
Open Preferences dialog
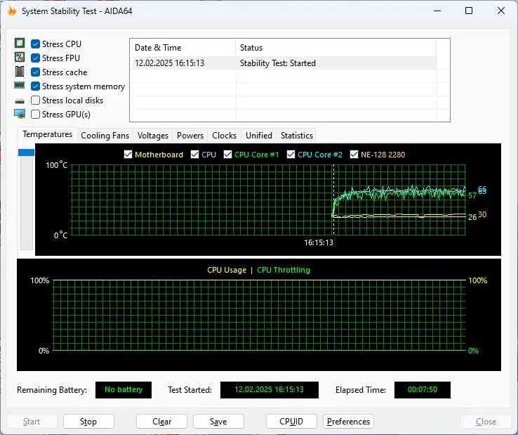click(348, 422)
